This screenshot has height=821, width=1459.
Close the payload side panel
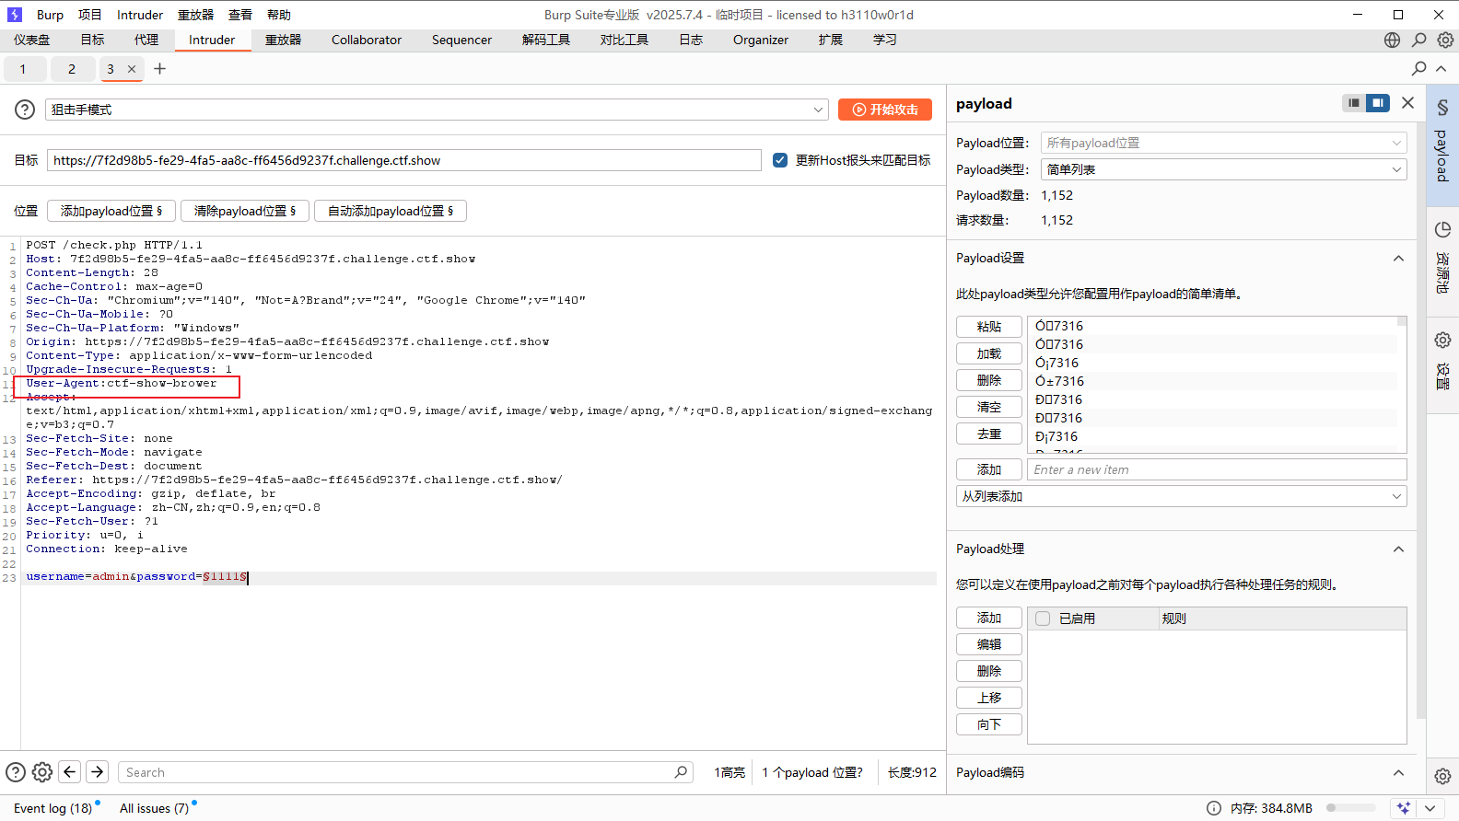(x=1407, y=103)
